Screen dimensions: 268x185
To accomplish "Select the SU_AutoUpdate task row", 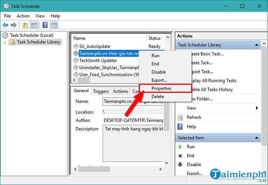I will coord(118,46).
